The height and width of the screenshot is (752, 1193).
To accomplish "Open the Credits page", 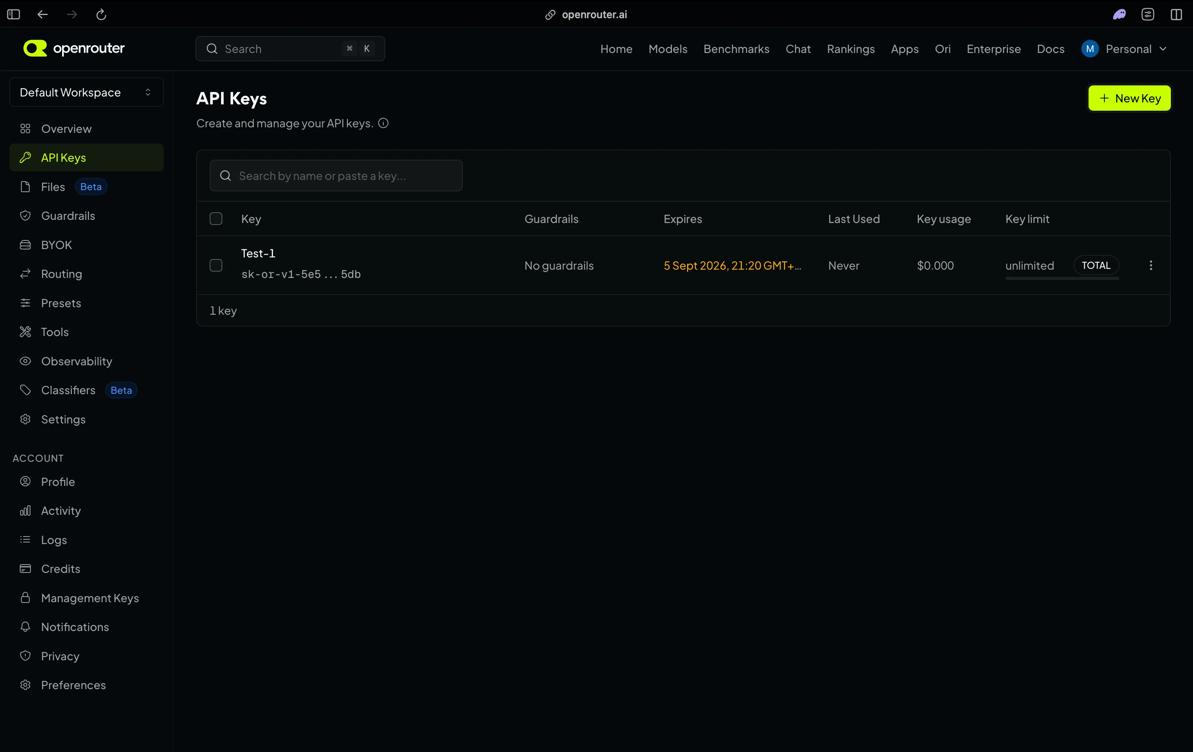I will click(86, 569).
